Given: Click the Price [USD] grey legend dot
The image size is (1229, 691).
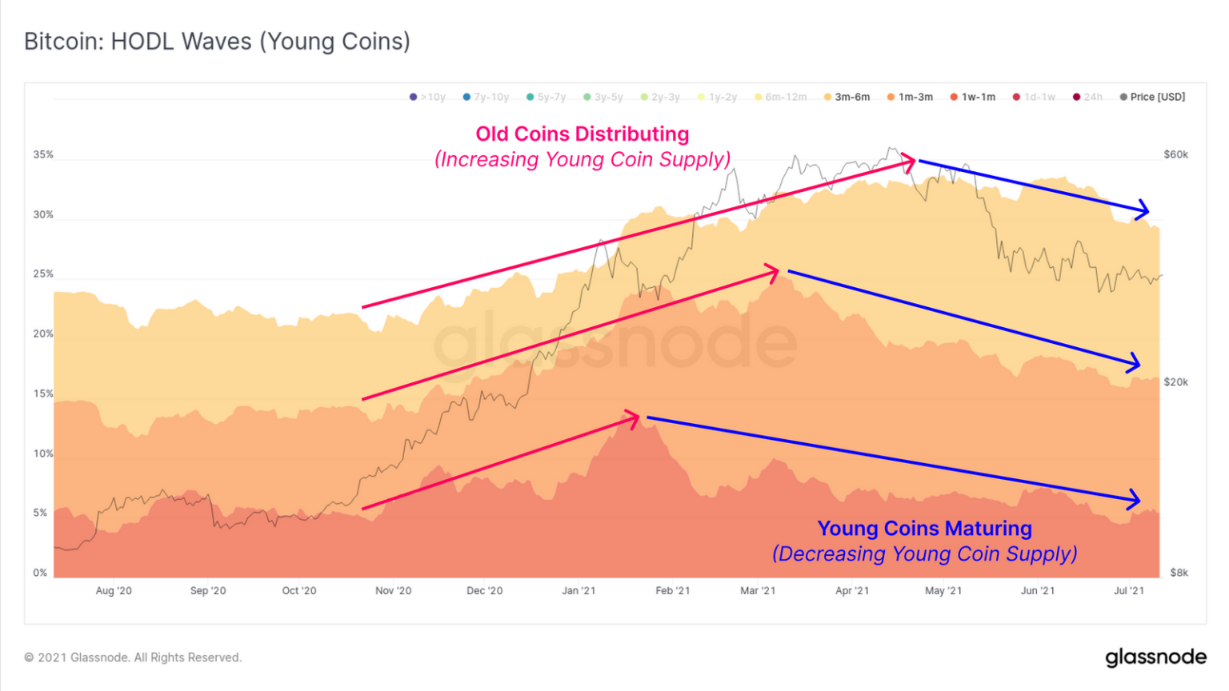Looking at the screenshot, I should coord(1124,97).
